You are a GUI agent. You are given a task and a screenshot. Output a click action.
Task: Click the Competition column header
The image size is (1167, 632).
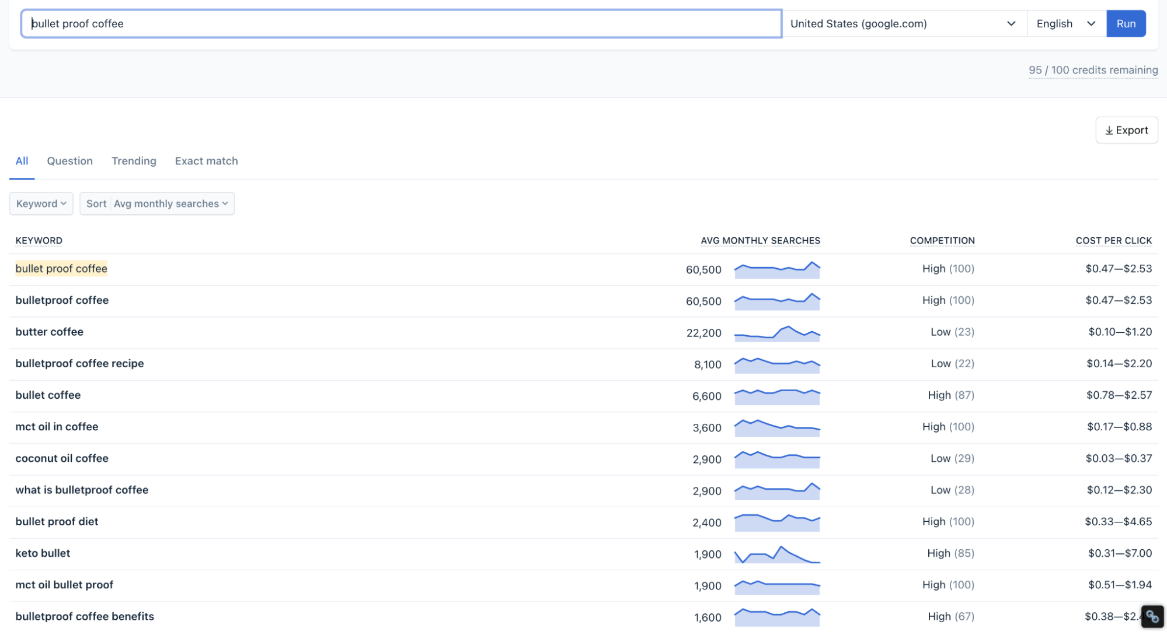942,241
